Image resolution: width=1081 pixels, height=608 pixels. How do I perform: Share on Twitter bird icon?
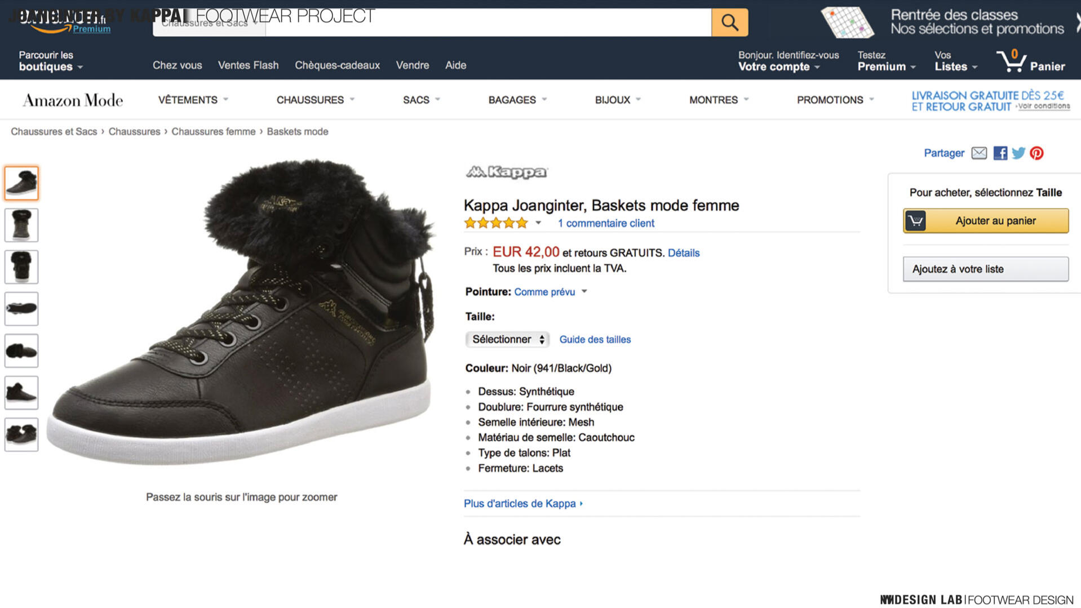coord(1018,153)
